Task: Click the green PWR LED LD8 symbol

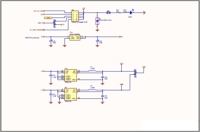Action: tap(131, 13)
